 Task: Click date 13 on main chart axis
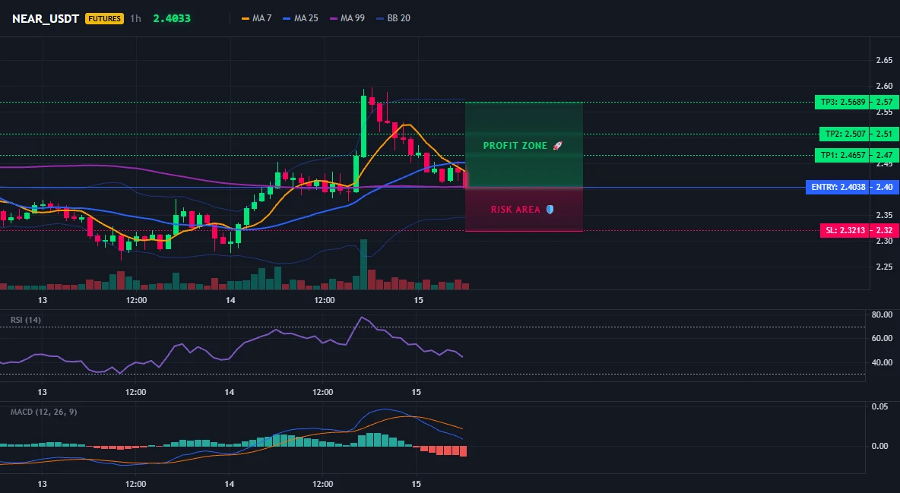[x=43, y=300]
